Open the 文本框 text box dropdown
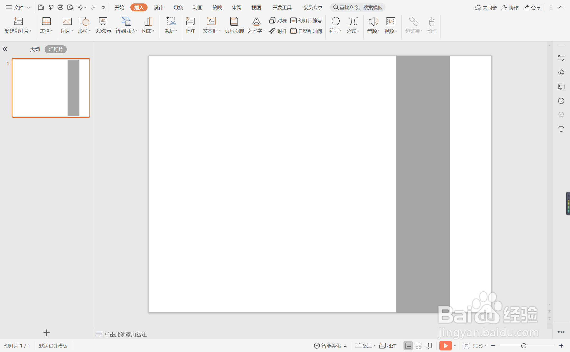The width and height of the screenshot is (570, 352). tap(211, 31)
